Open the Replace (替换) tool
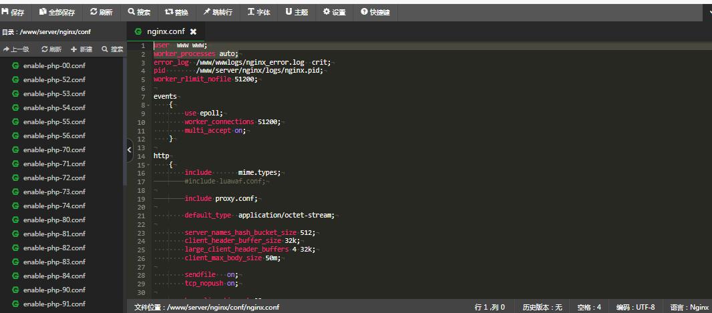Screen dimensions: 712x313 tap(176, 12)
